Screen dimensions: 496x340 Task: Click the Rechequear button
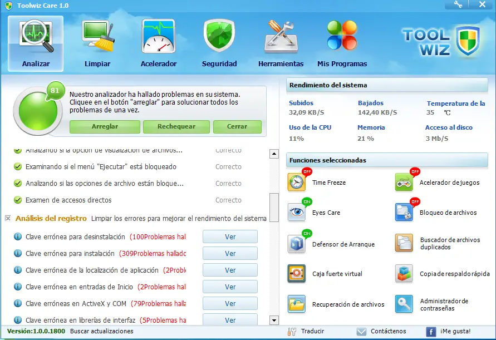pos(176,126)
